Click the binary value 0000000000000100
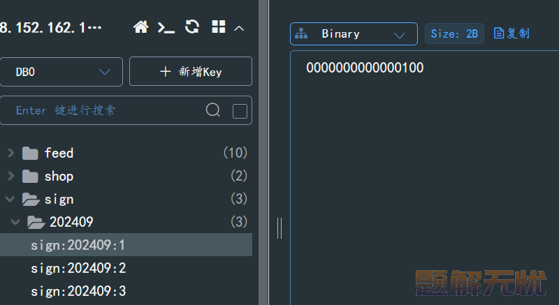Screen dimensions: 559x305 click(x=365, y=68)
